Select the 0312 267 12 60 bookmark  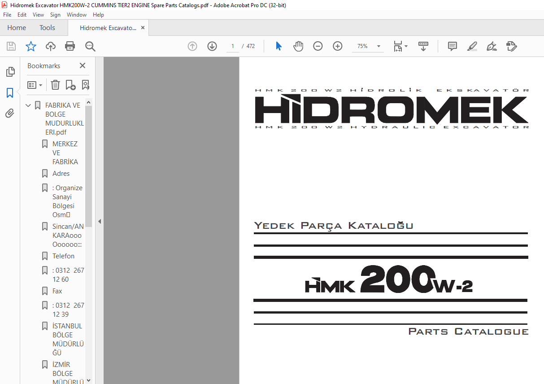pos(68,275)
